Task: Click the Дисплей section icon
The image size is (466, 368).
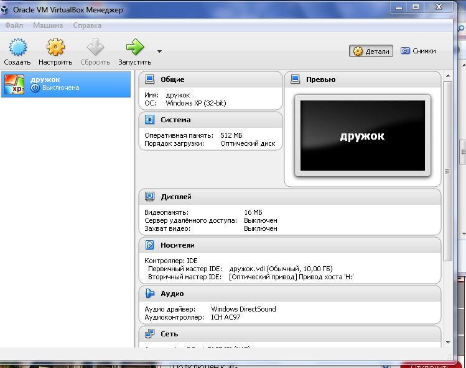Action: tap(149, 197)
